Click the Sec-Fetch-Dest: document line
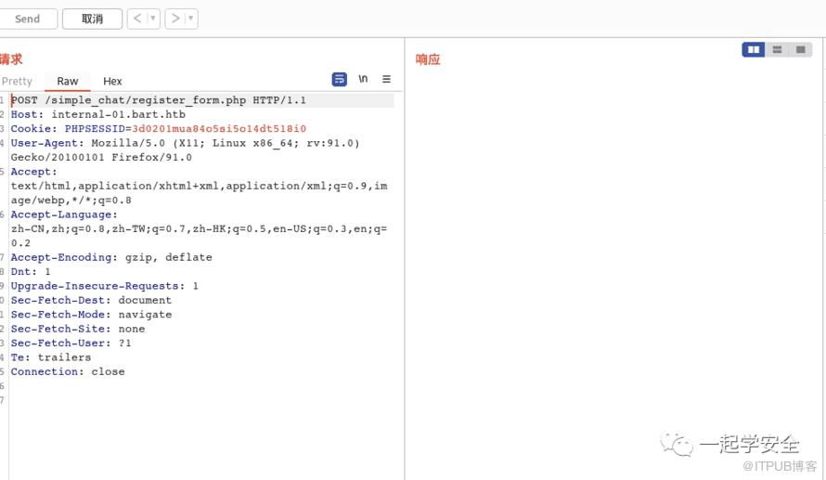The height and width of the screenshot is (480, 826). click(x=91, y=300)
